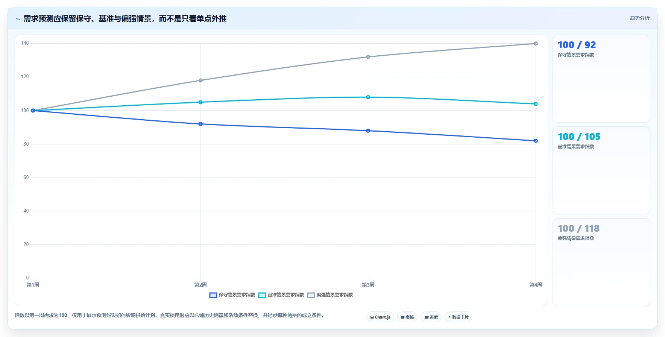This screenshot has height=337, width=665.
Task: Select the 偏强情景 data point at 第3周
Action: click(368, 57)
